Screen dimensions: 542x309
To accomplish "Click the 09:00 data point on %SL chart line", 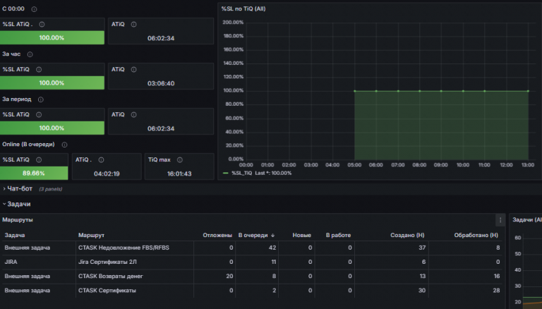I will [441, 91].
